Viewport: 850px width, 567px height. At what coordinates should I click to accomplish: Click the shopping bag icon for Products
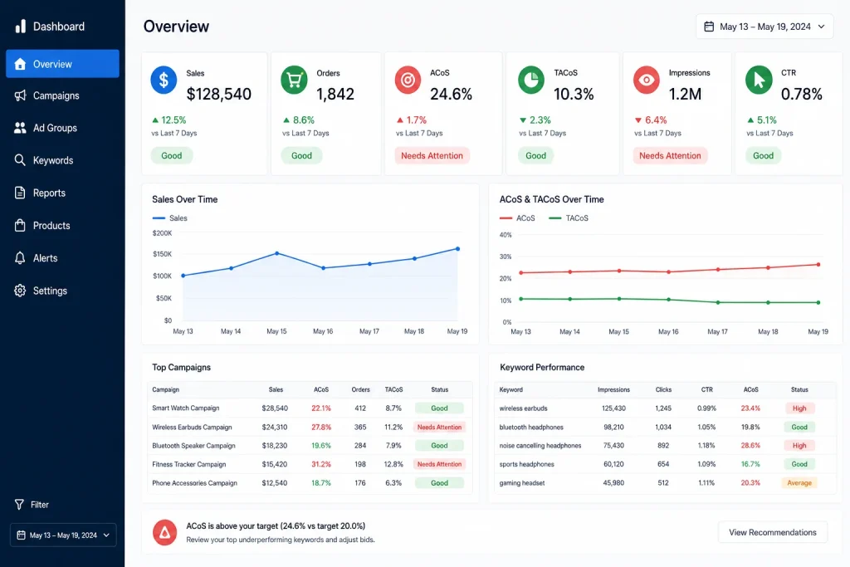click(20, 225)
